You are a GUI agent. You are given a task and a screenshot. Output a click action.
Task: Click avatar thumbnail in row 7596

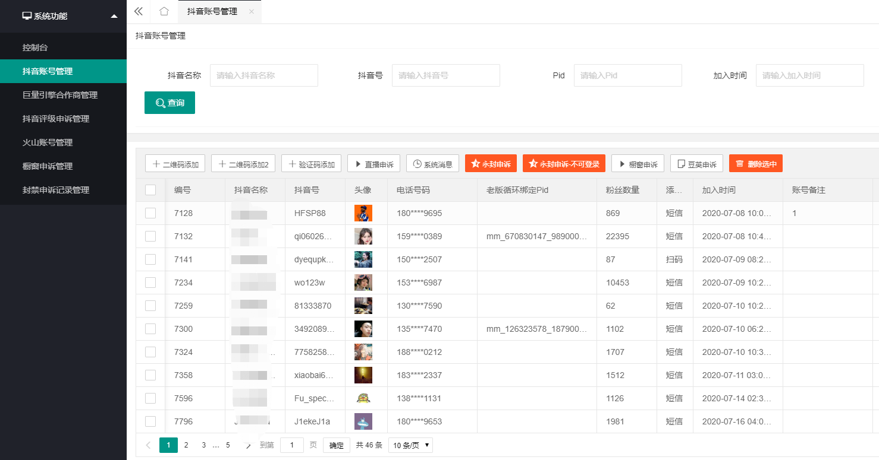click(363, 398)
